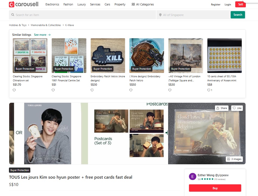Click the Login link

pos(228,4)
